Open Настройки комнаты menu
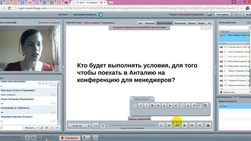The width and height of the screenshot is (251, 141). [x=85, y=14]
